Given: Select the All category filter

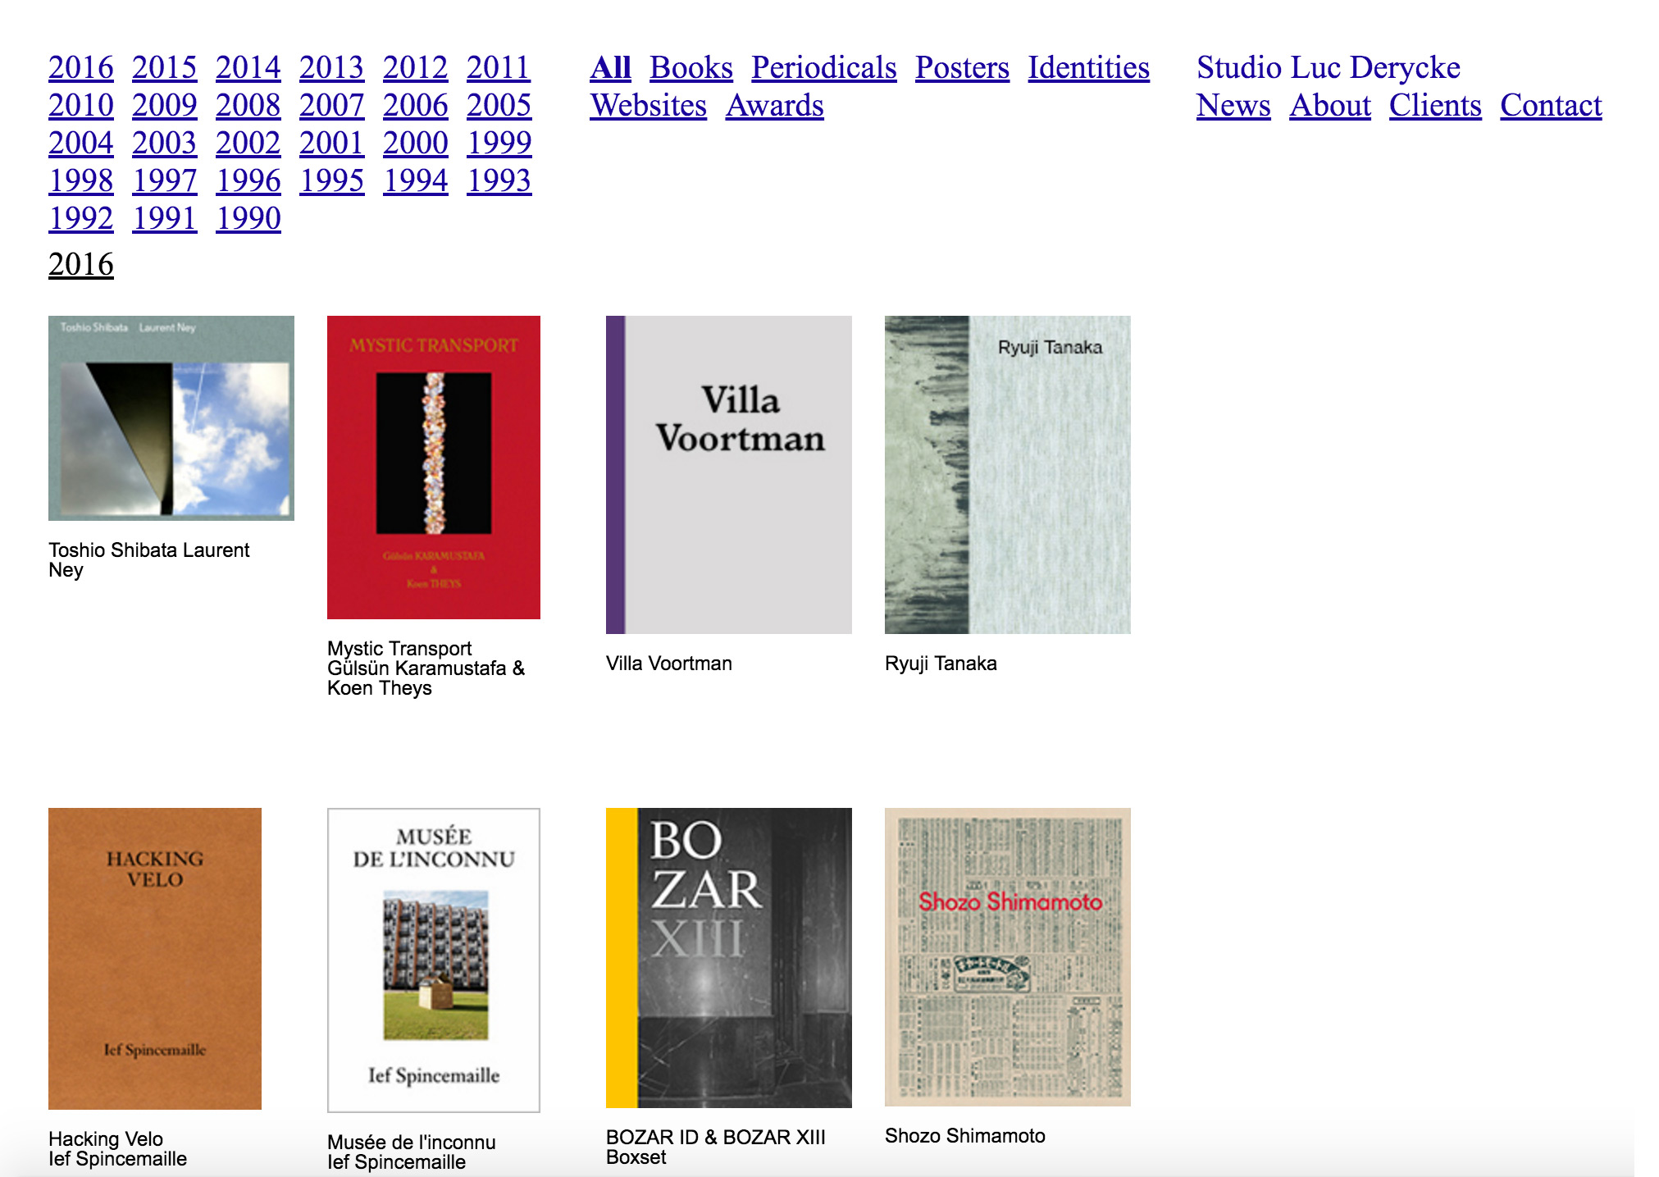Looking at the screenshot, I should [611, 67].
